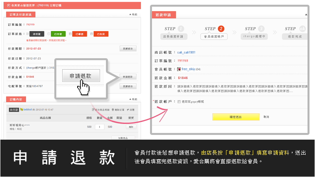
Task: Enable the 已出貨 (shipped) status checkbox
Action: point(91,34)
